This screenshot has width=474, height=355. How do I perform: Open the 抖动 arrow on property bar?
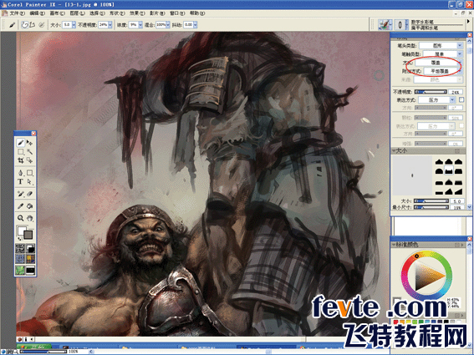coord(196,25)
